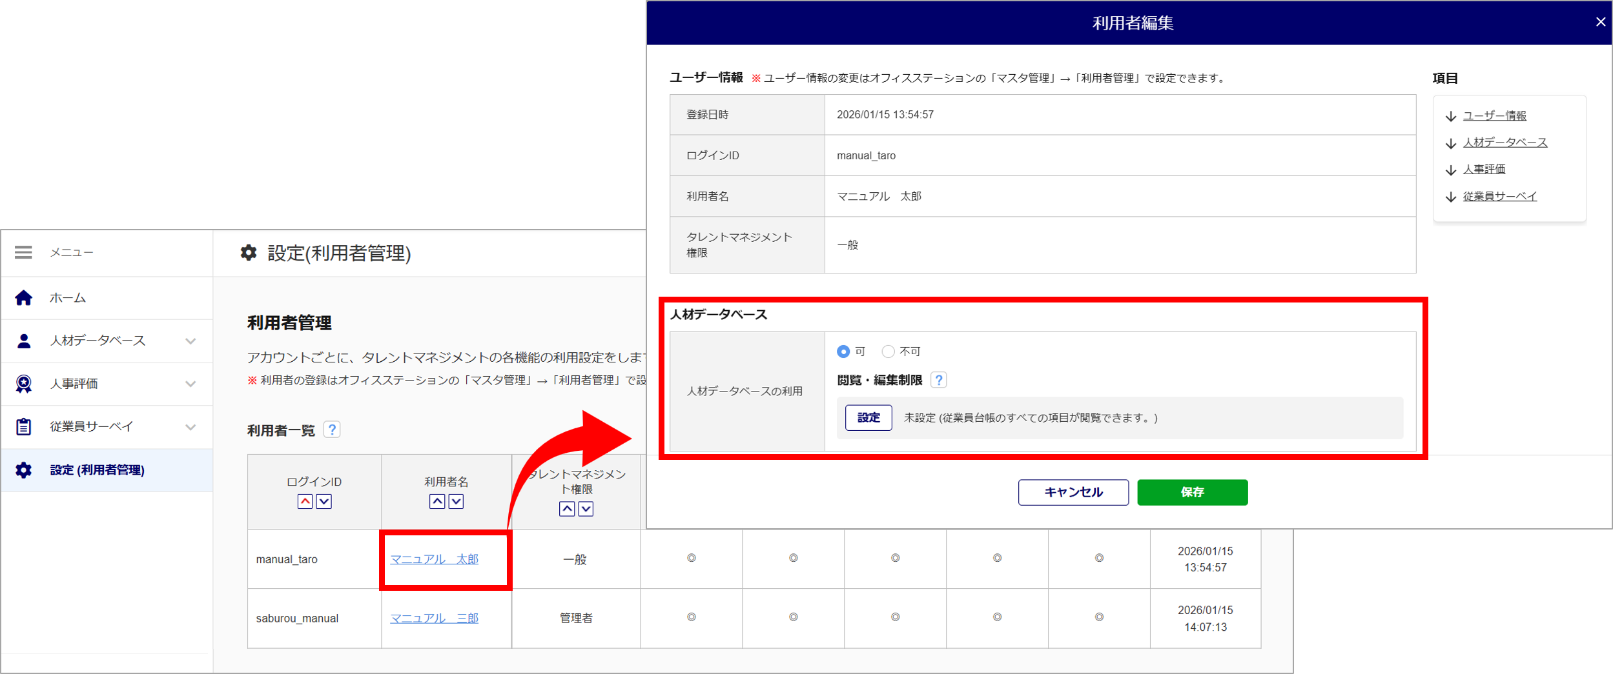Click the home icon in sidebar
The height and width of the screenshot is (674, 1613).
[24, 298]
